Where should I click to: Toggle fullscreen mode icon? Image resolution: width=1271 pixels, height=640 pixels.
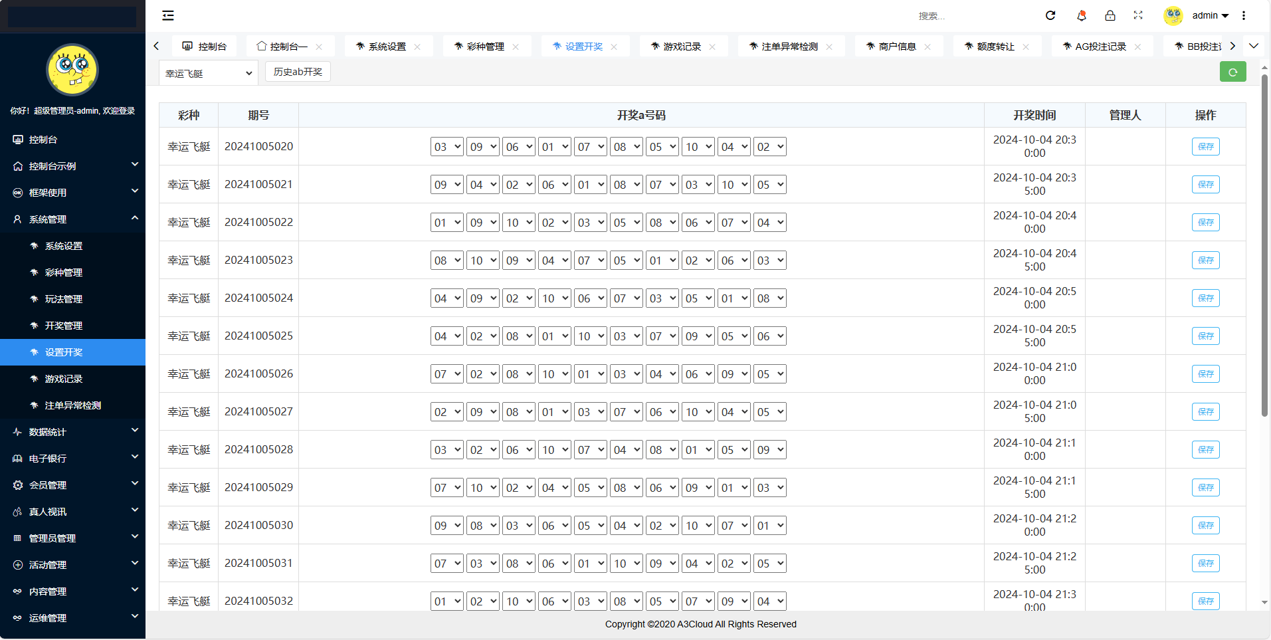pos(1138,15)
